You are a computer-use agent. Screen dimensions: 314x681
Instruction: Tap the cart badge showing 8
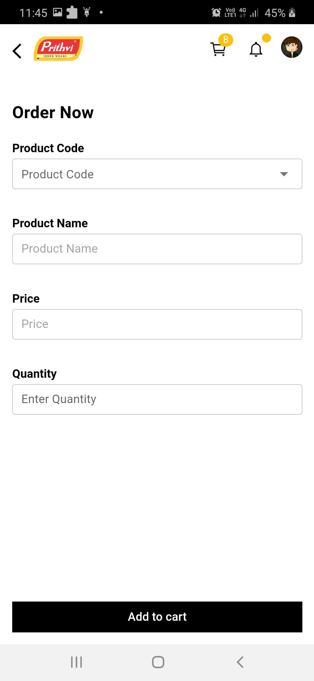[226, 40]
